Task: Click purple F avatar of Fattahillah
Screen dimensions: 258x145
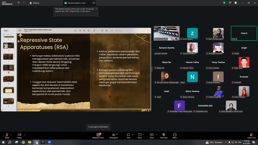Action: [179, 106]
